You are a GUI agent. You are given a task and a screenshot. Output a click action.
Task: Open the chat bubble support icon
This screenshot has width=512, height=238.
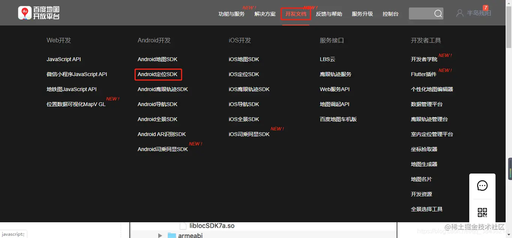point(482,186)
